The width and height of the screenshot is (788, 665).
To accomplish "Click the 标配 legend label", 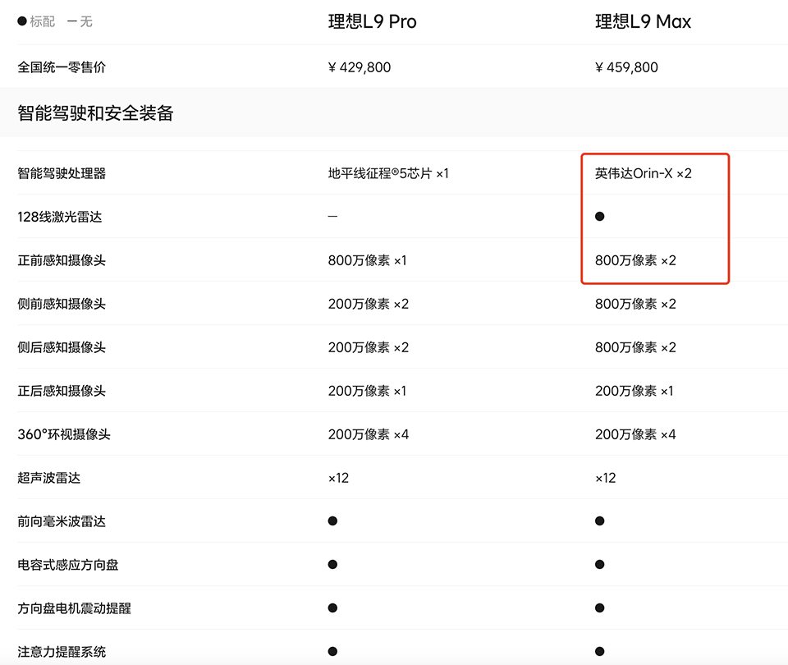I will [42, 21].
